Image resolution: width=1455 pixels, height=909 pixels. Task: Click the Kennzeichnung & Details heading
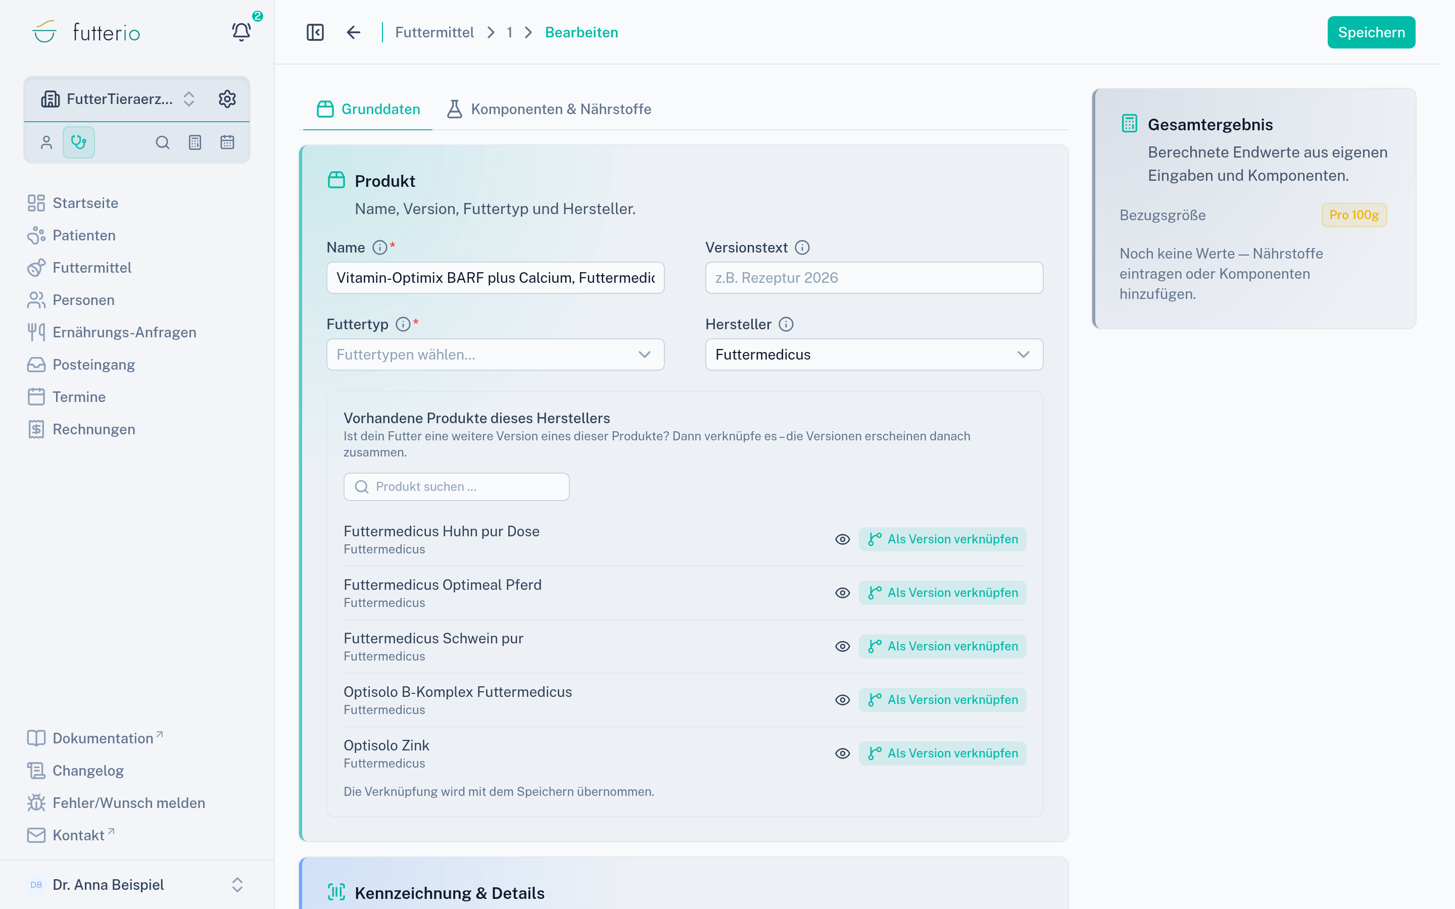[449, 893]
